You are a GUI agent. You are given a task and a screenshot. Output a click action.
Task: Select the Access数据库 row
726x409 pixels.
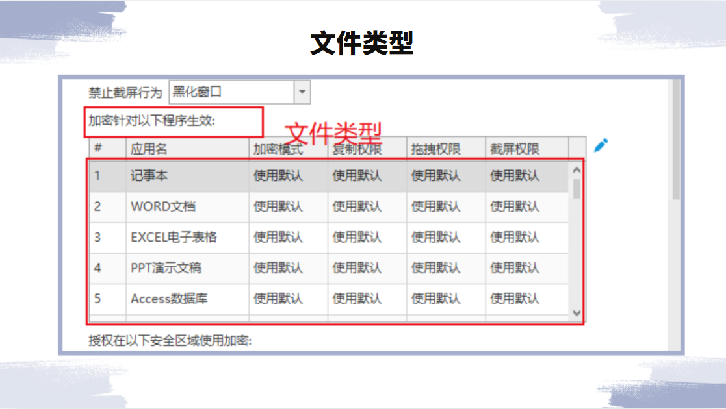point(329,299)
